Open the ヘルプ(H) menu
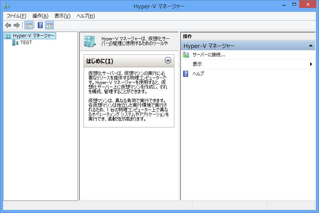The height and width of the screenshot is (213, 319). point(85,16)
